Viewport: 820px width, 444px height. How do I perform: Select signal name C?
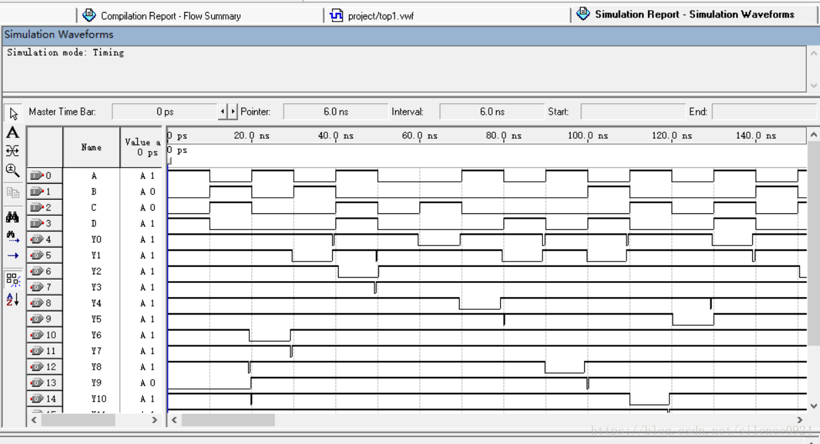point(94,208)
